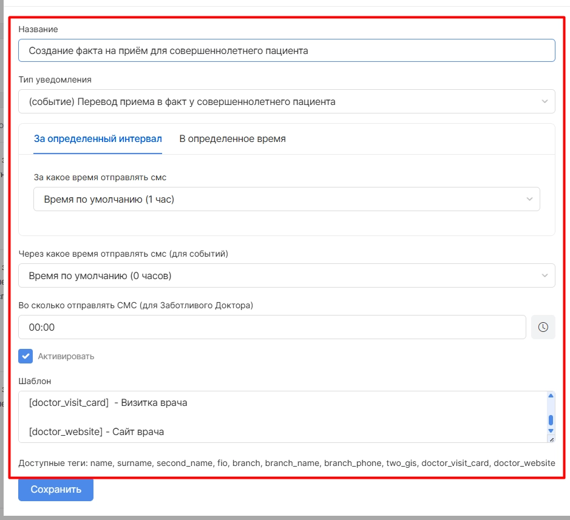Click the Активировать label text

[66, 356]
